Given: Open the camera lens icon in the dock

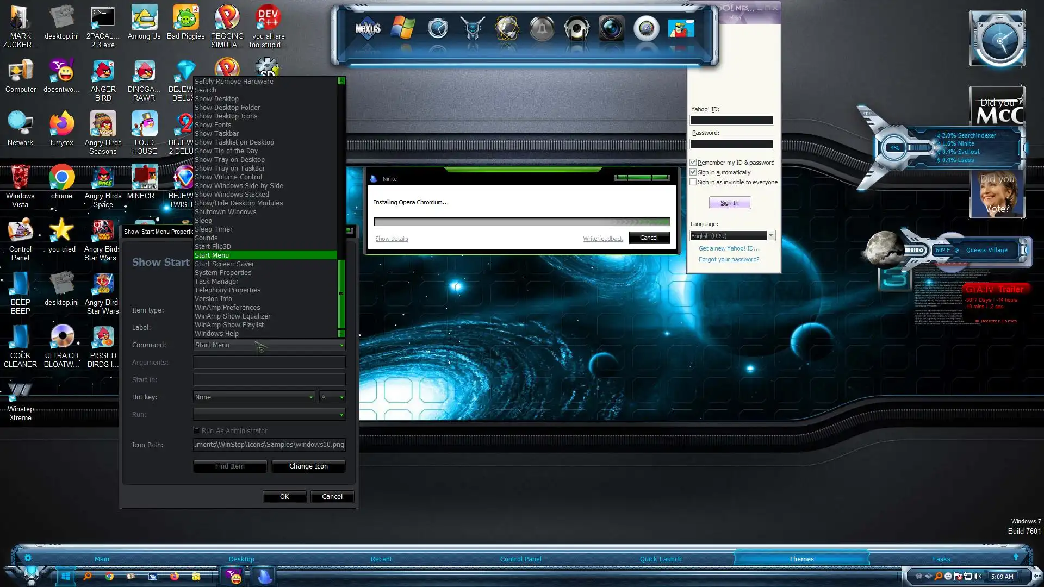Looking at the screenshot, I should pyautogui.click(x=611, y=28).
